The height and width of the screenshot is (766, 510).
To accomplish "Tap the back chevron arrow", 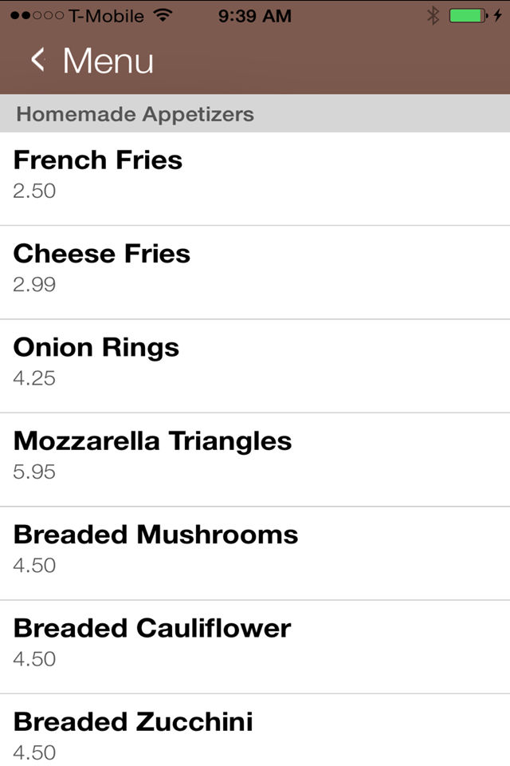I will [x=38, y=60].
